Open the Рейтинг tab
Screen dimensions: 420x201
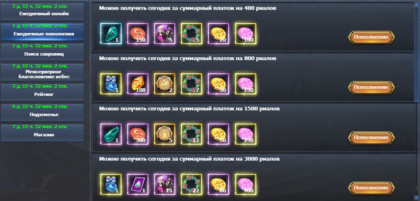[x=42, y=92]
